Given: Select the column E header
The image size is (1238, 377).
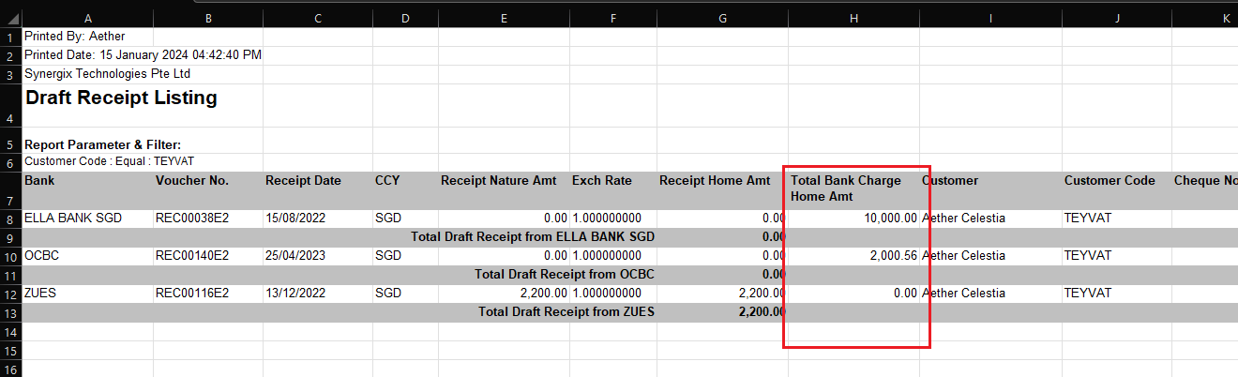Looking at the screenshot, I should click(x=504, y=17).
